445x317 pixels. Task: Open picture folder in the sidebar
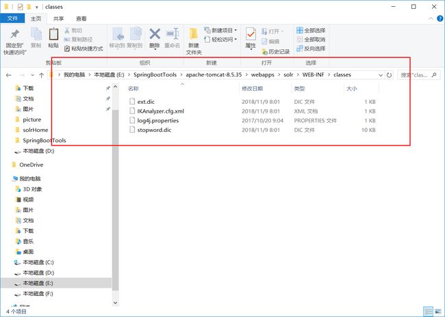(31, 120)
